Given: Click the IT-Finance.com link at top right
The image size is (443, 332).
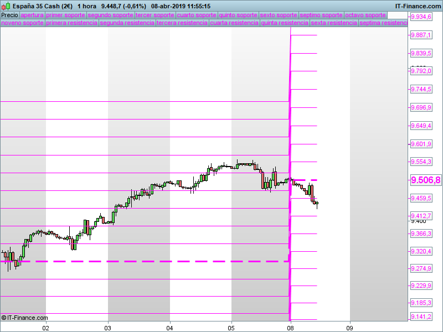Looking at the screenshot, I should point(418,6).
